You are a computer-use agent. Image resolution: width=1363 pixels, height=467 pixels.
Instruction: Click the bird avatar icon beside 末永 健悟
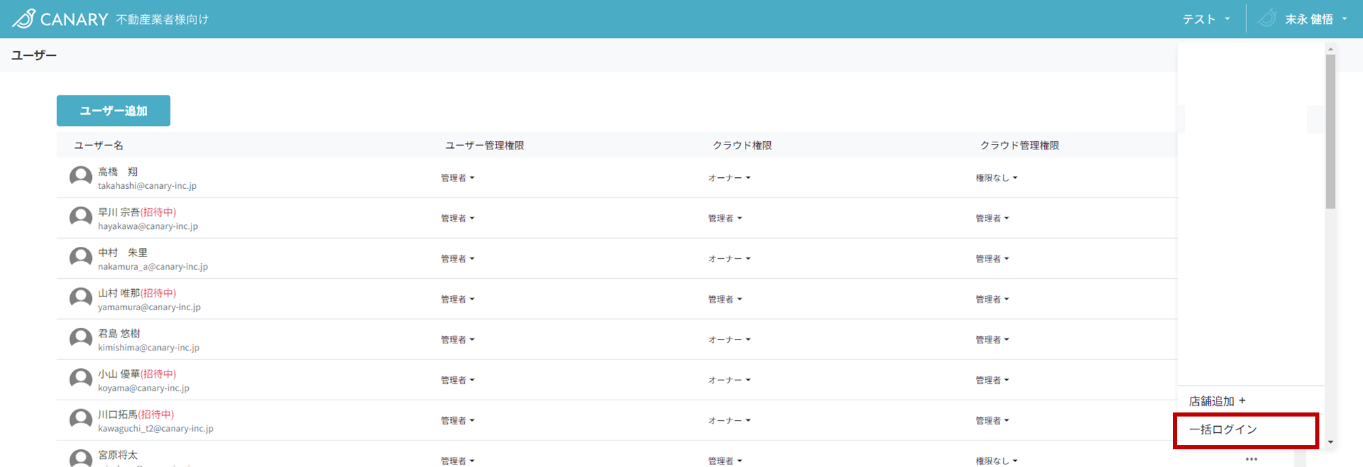[x=1267, y=18]
